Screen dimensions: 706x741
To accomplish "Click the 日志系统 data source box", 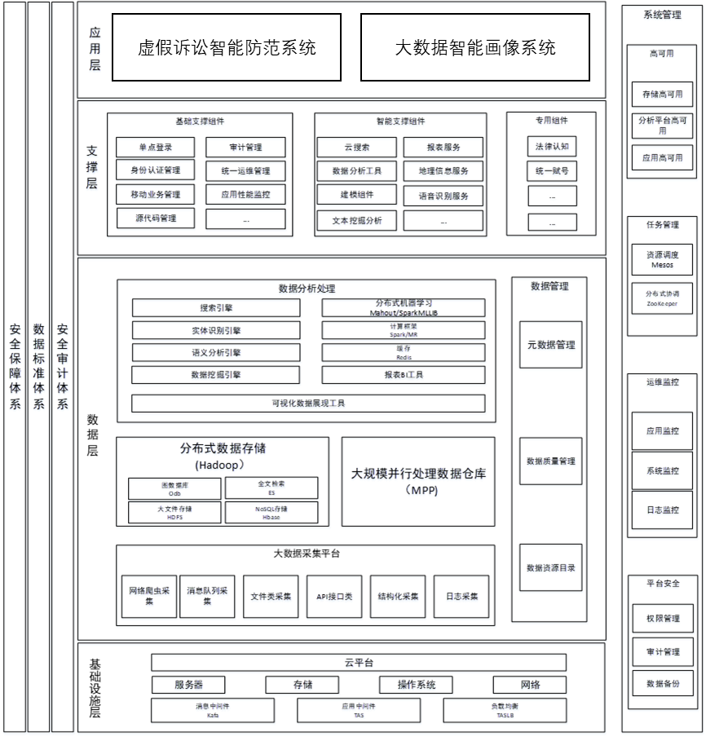I will [461, 598].
